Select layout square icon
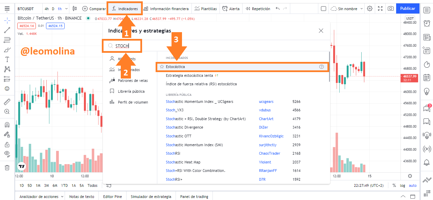This screenshot has height=200, width=433. pyautogui.click(x=323, y=8)
